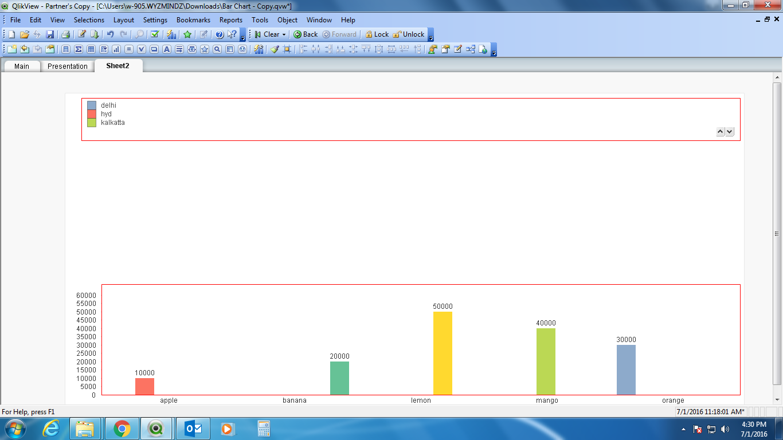The image size is (783, 440).
Task: Click the kalkatta legend color swatch
Action: pyautogui.click(x=92, y=123)
